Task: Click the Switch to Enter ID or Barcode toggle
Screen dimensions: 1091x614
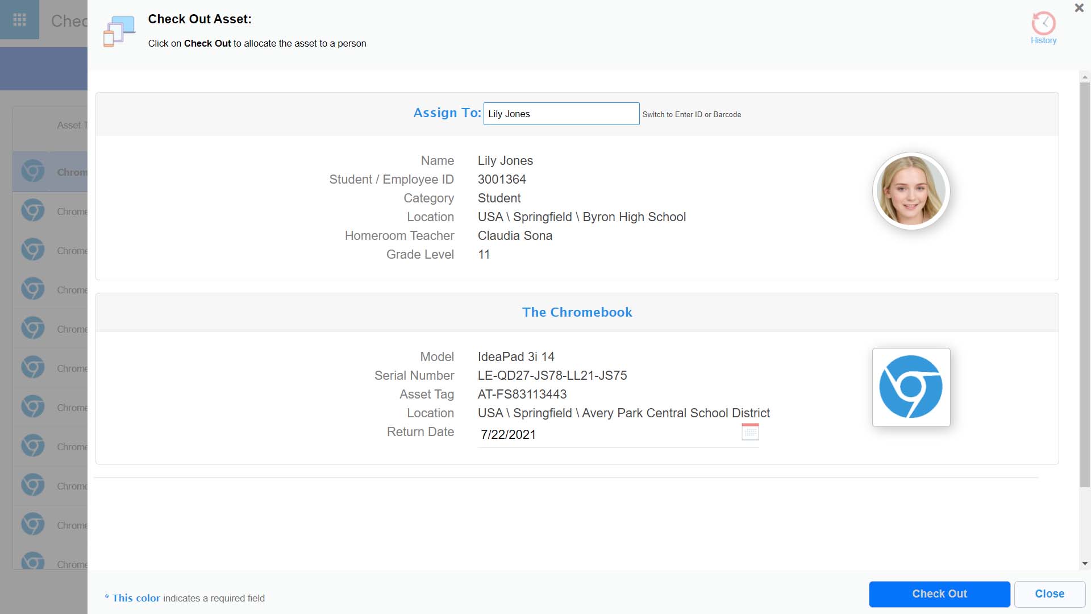Action: pos(692,114)
